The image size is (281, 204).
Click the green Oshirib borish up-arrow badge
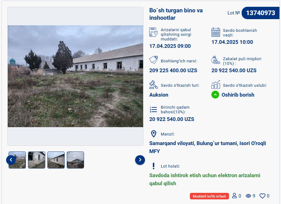pos(215,95)
